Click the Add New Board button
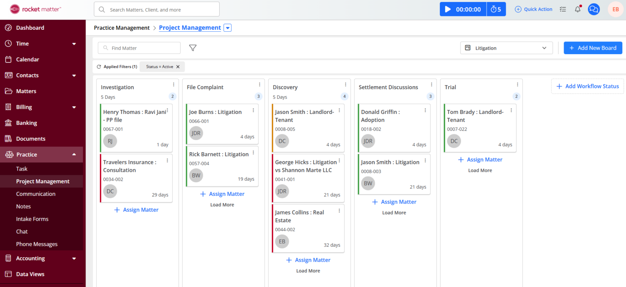This screenshot has height=287, width=626. [593, 48]
